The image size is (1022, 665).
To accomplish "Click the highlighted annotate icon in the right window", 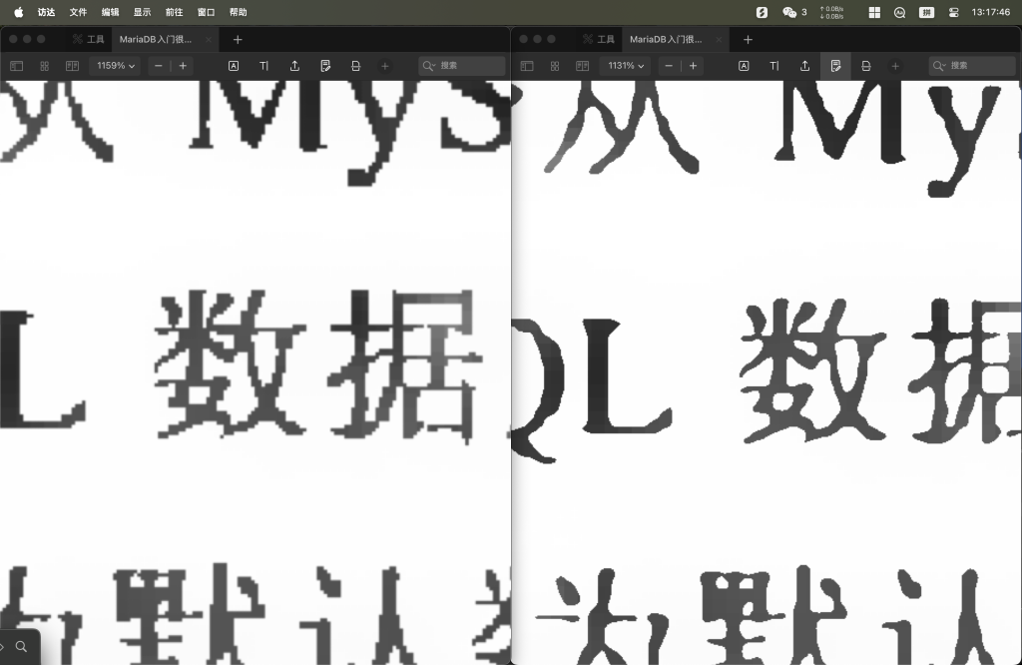I will pyautogui.click(x=835, y=66).
